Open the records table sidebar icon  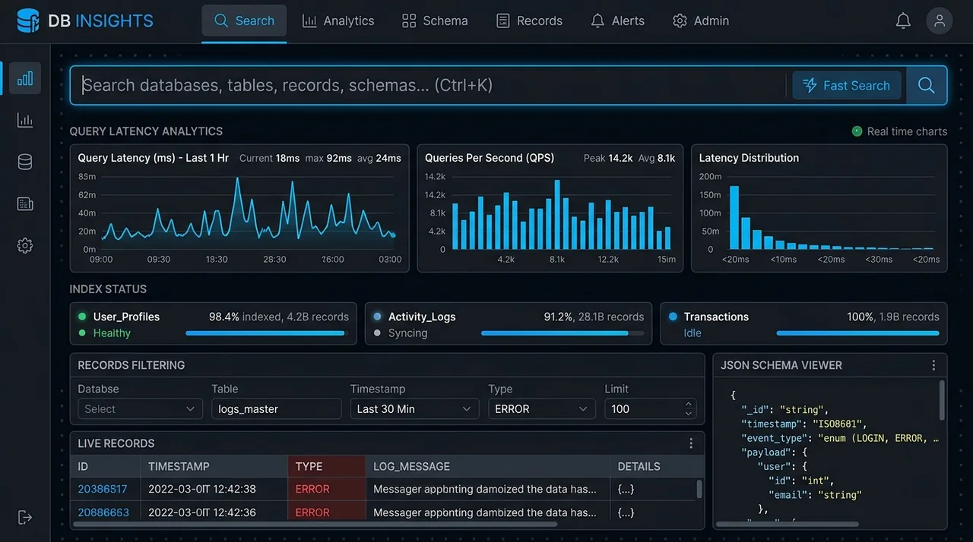click(25, 203)
